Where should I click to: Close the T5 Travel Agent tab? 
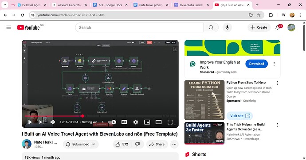pos(45,5)
